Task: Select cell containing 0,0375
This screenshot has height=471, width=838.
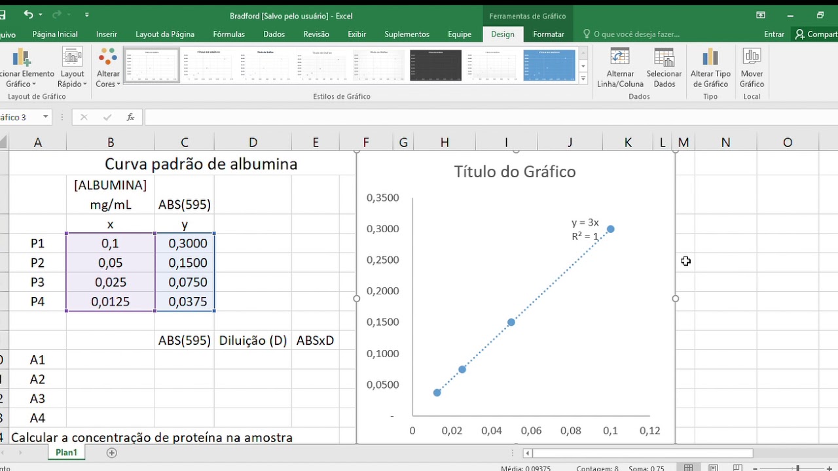Action: tap(185, 302)
